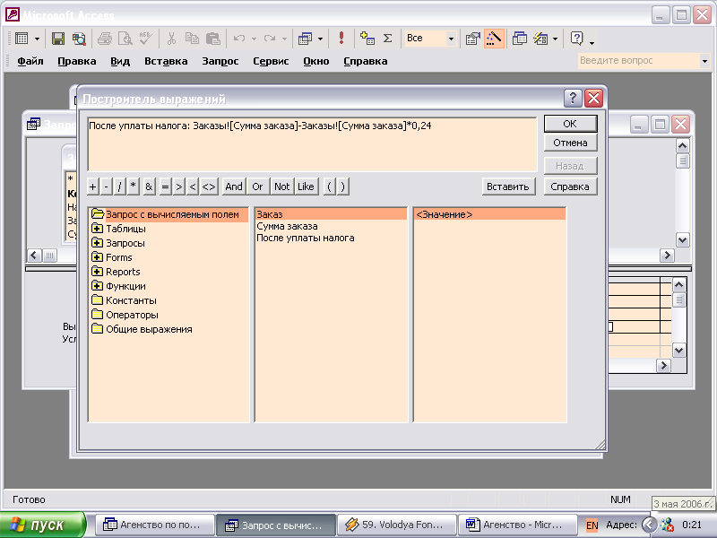
Task: Open the toolbar options arrow after Help
Action: (592, 42)
